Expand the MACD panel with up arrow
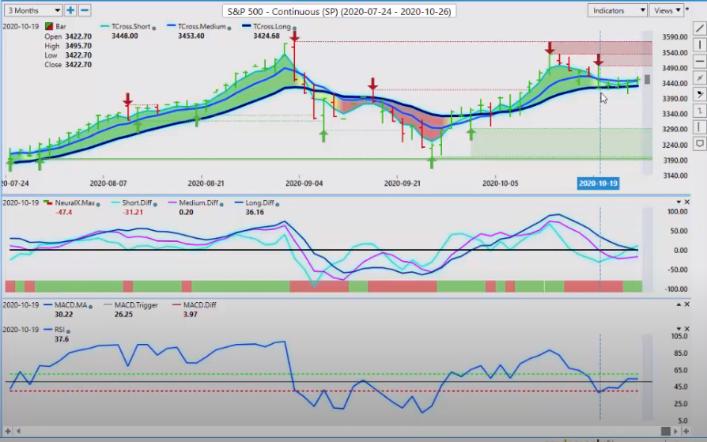 (x=679, y=304)
